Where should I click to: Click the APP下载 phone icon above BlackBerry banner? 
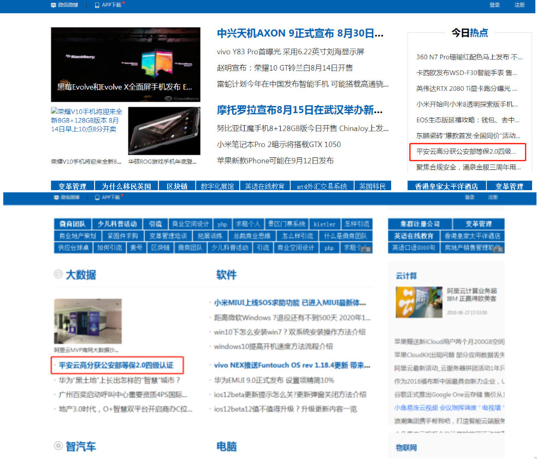[97, 5]
